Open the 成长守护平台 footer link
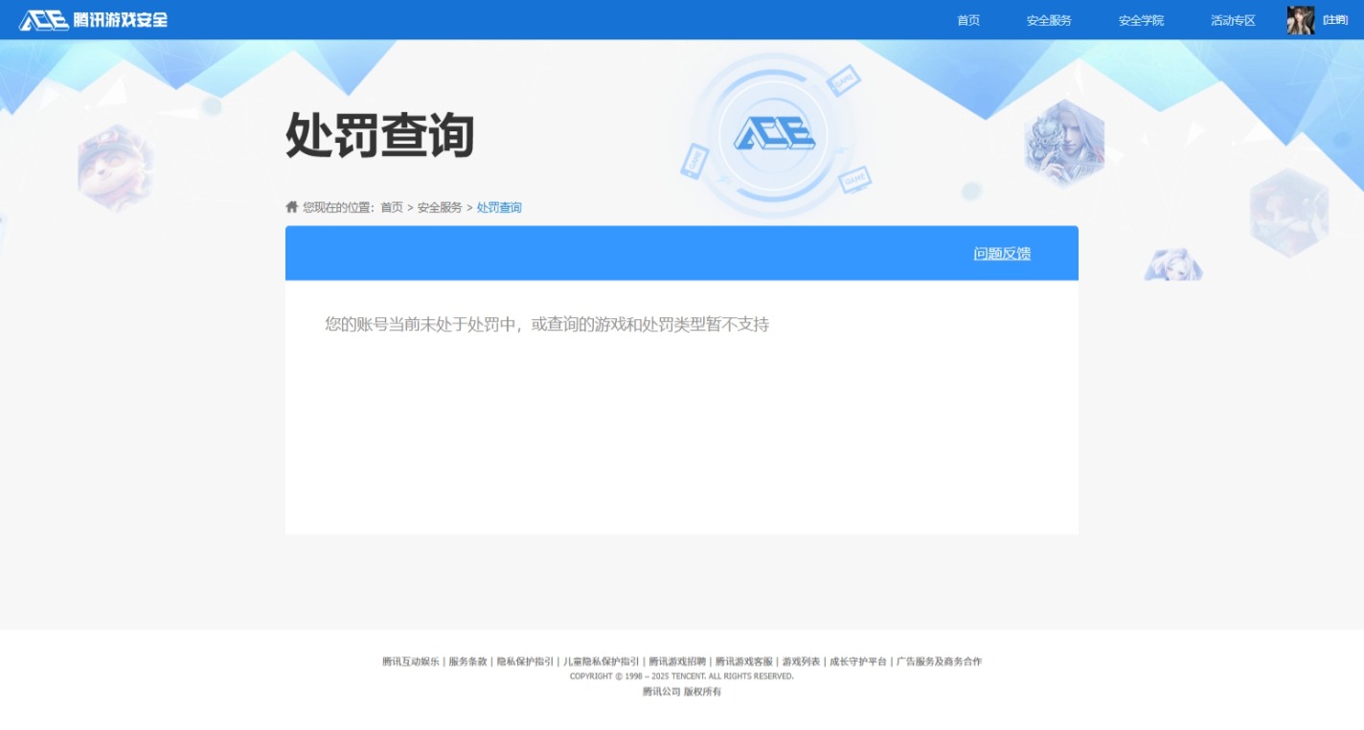The height and width of the screenshot is (730, 1364). [x=857, y=660]
